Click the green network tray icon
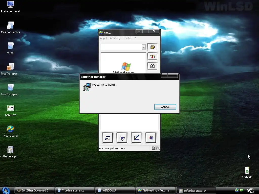The image size is (259, 194). pyautogui.click(x=242, y=190)
